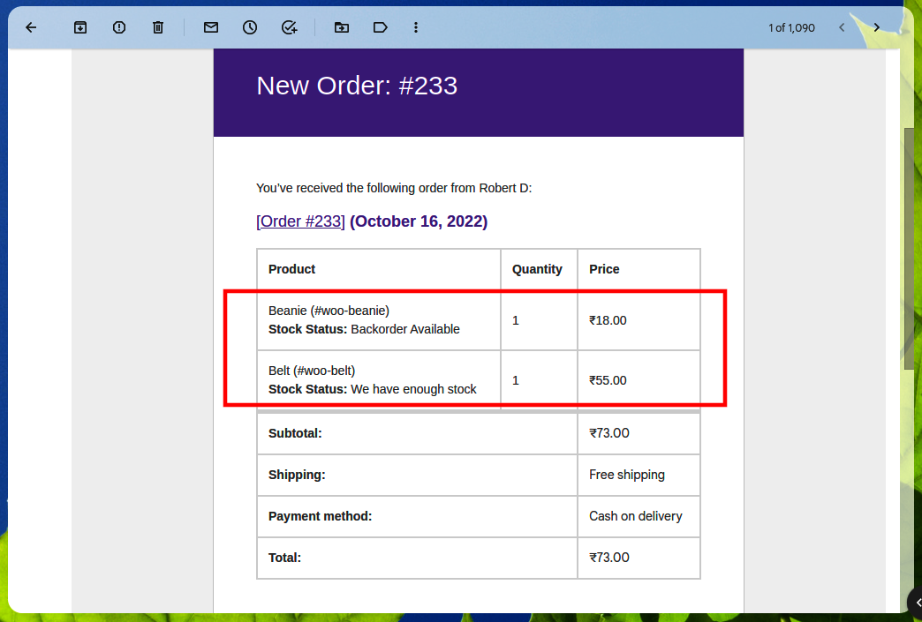Image resolution: width=922 pixels, height=622 pixels.
Task: Snooze this email with clock icon
Action: (250, 27)
